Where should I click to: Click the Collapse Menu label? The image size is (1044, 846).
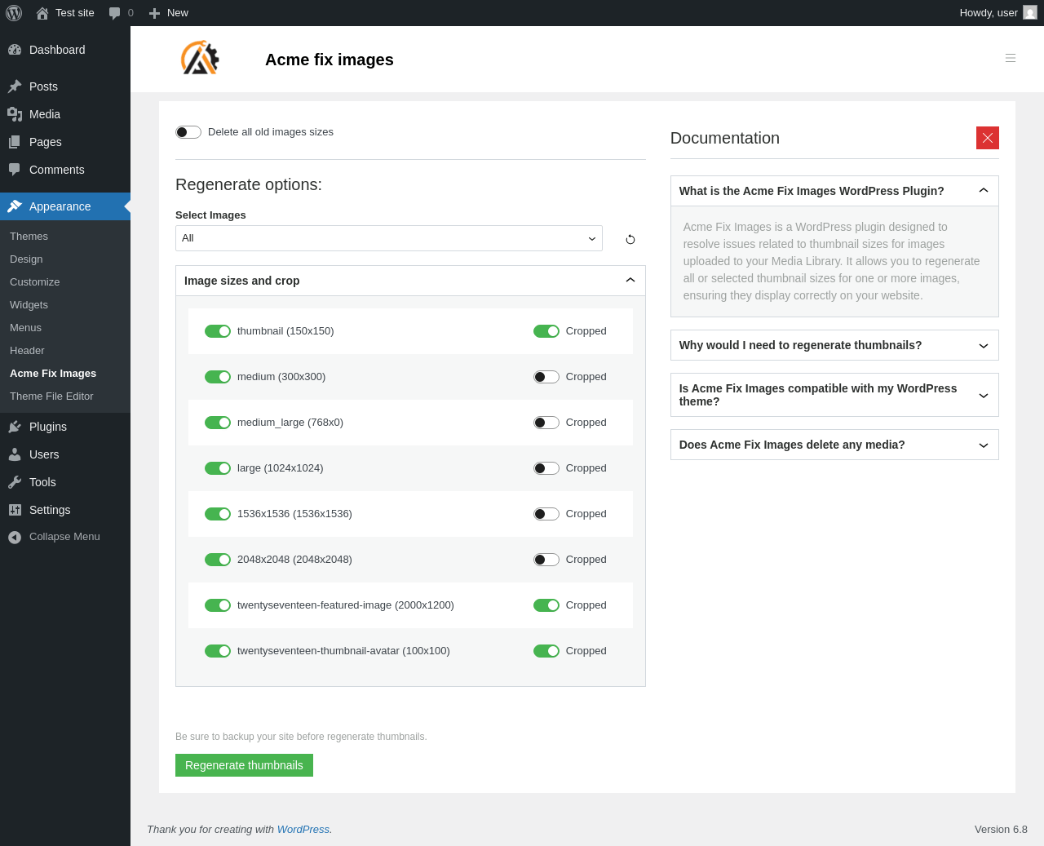(64, 537)
